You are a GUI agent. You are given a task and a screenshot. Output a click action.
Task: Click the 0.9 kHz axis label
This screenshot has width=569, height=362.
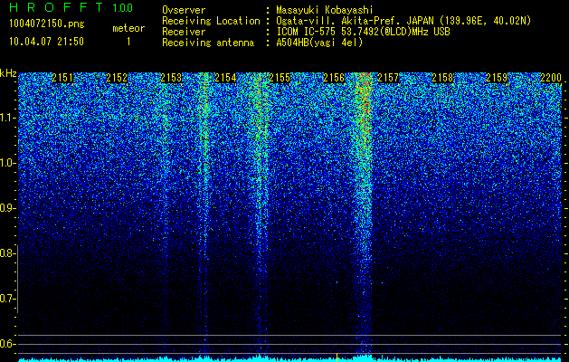coord(7,208)
